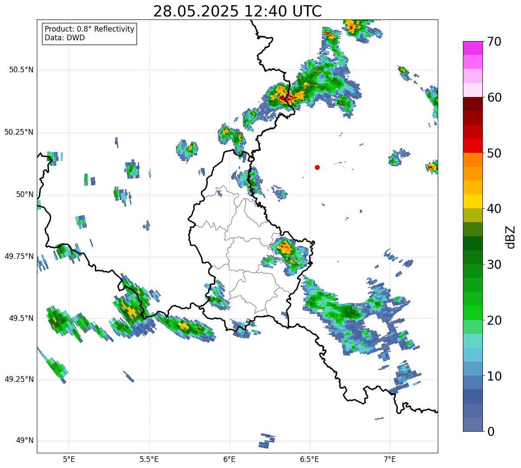Click the latitude label 49.5°N
This screenshot has width=521, height=468.
21,318
